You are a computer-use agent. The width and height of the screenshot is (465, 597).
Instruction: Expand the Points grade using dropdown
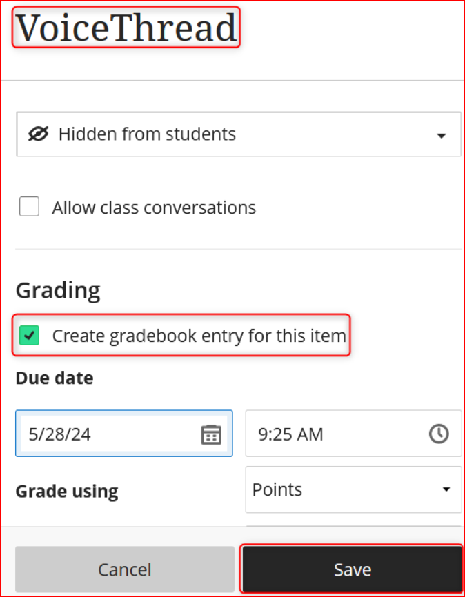coord(353,489)
